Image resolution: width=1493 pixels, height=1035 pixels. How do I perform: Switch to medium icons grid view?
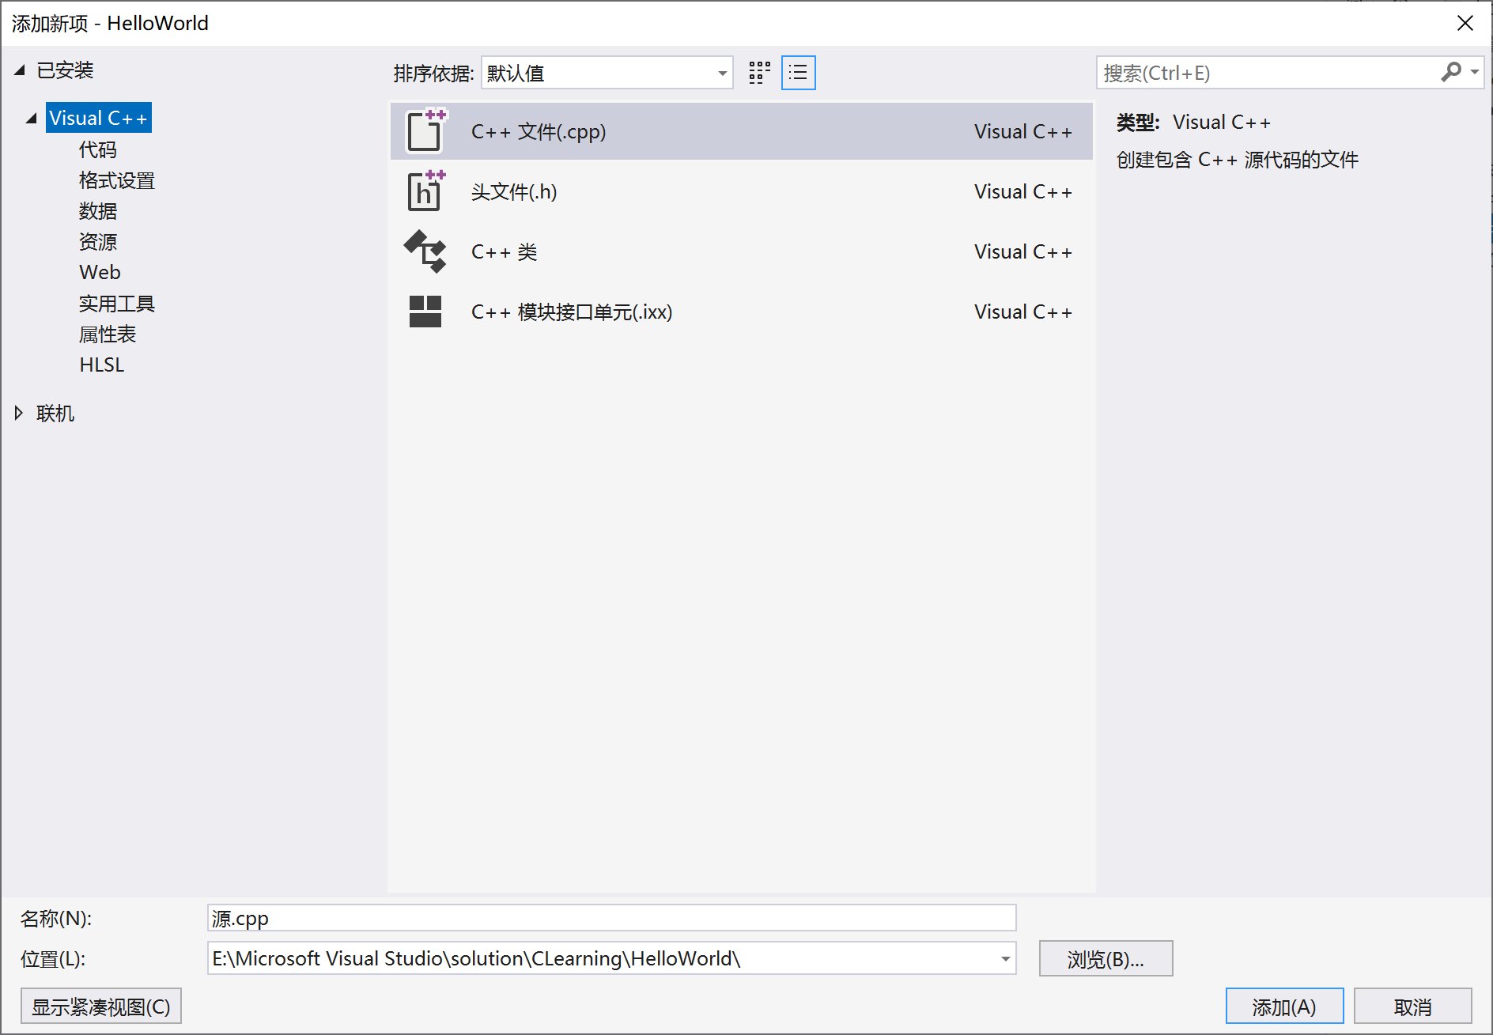pyautogui.click(x=759, y=73)
